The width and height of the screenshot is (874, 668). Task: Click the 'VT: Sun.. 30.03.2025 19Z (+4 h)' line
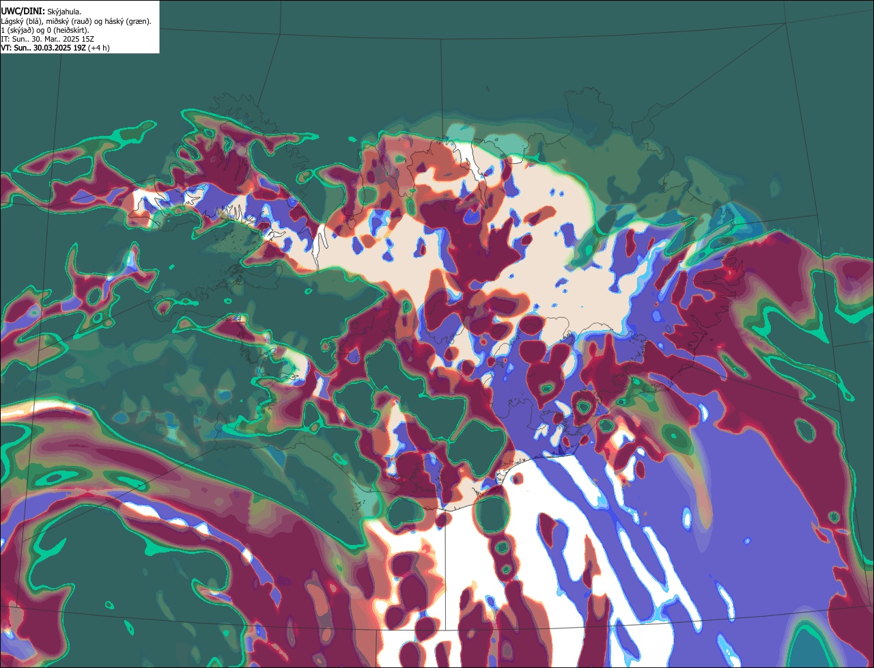tap(55, 48)
